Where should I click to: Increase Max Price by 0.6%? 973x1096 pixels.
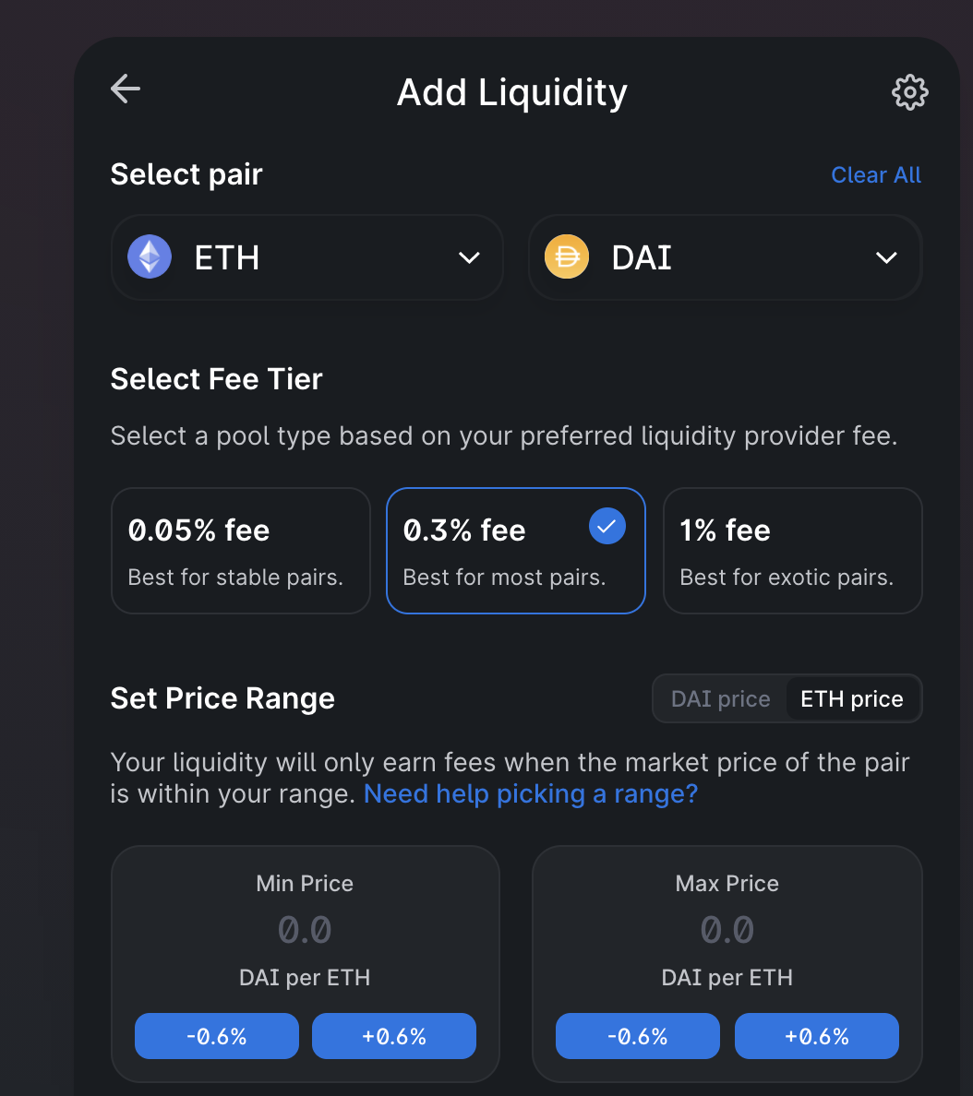pos(816,1036)
